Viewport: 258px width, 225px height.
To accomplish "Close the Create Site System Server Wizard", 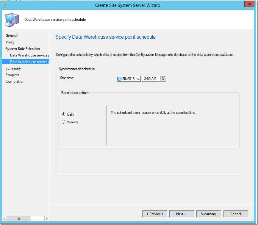I will point(249,4).
